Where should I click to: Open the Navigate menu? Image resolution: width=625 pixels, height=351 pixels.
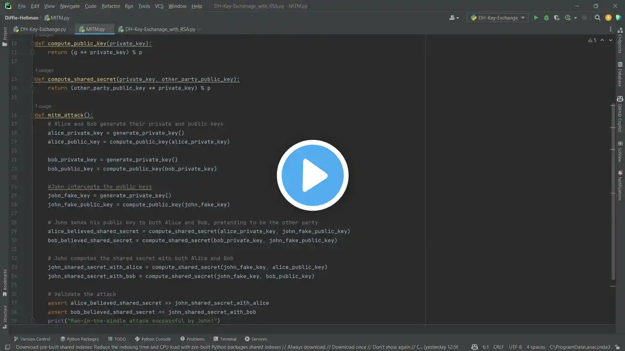pos(70,6)
